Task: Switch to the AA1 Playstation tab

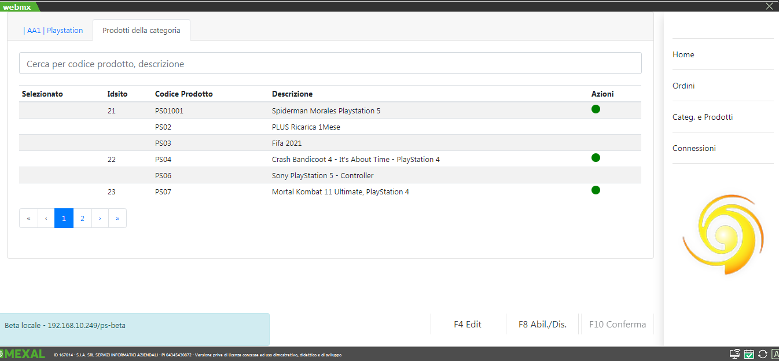Action: [53, 31]
